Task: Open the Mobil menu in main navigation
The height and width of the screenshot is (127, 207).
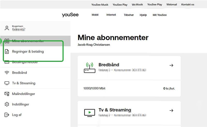Action: click(95, 15)
